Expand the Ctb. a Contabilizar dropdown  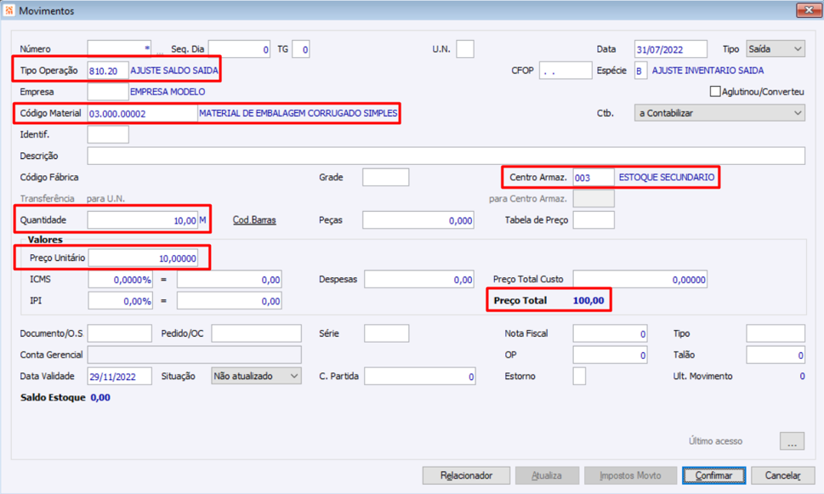point(719,113)
